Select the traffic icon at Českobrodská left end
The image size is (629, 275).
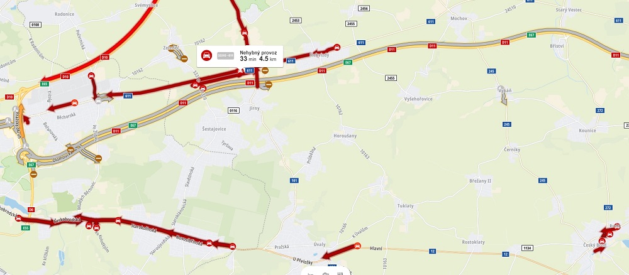coord(18,218)
